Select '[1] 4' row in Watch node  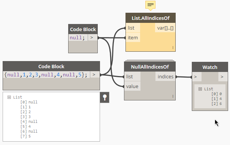coord(217,99)
